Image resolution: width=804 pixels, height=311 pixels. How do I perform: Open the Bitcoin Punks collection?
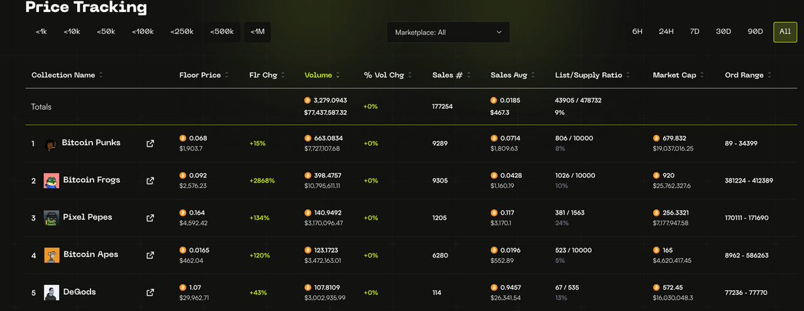pos(91,143)
